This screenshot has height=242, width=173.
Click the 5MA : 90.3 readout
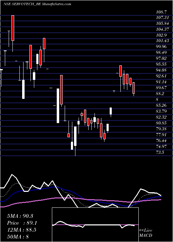click(x=20, y=216)
